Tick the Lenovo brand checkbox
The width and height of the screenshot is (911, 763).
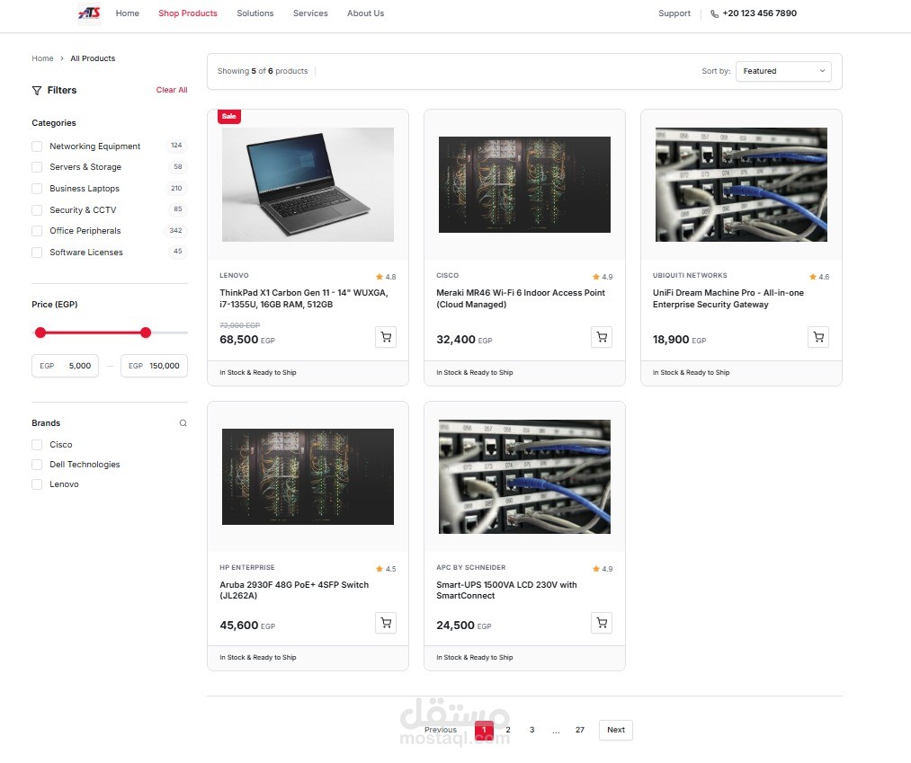point(37,484)
